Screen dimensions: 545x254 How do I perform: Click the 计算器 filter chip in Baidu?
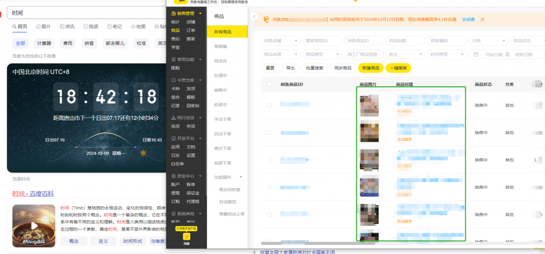pyautogui.click(x=44, y=44)
